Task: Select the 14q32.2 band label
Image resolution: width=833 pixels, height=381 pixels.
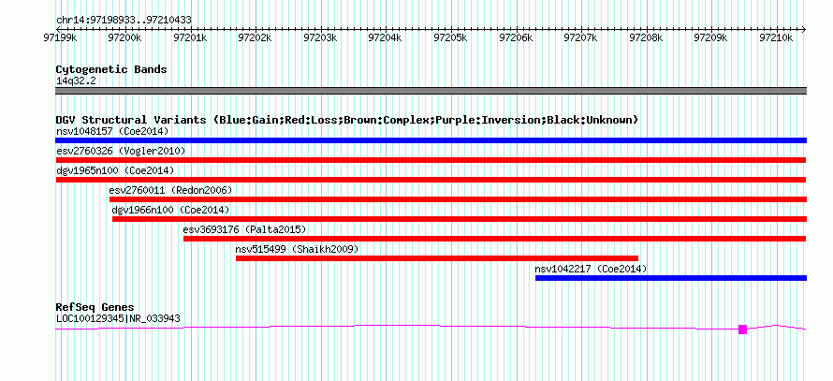Action: click(x=76, y=81)
